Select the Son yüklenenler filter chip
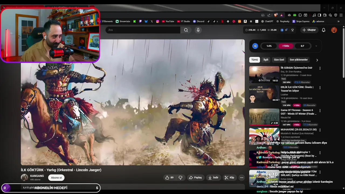The width and height of the screenshot is (345, 194). [299, 60]
